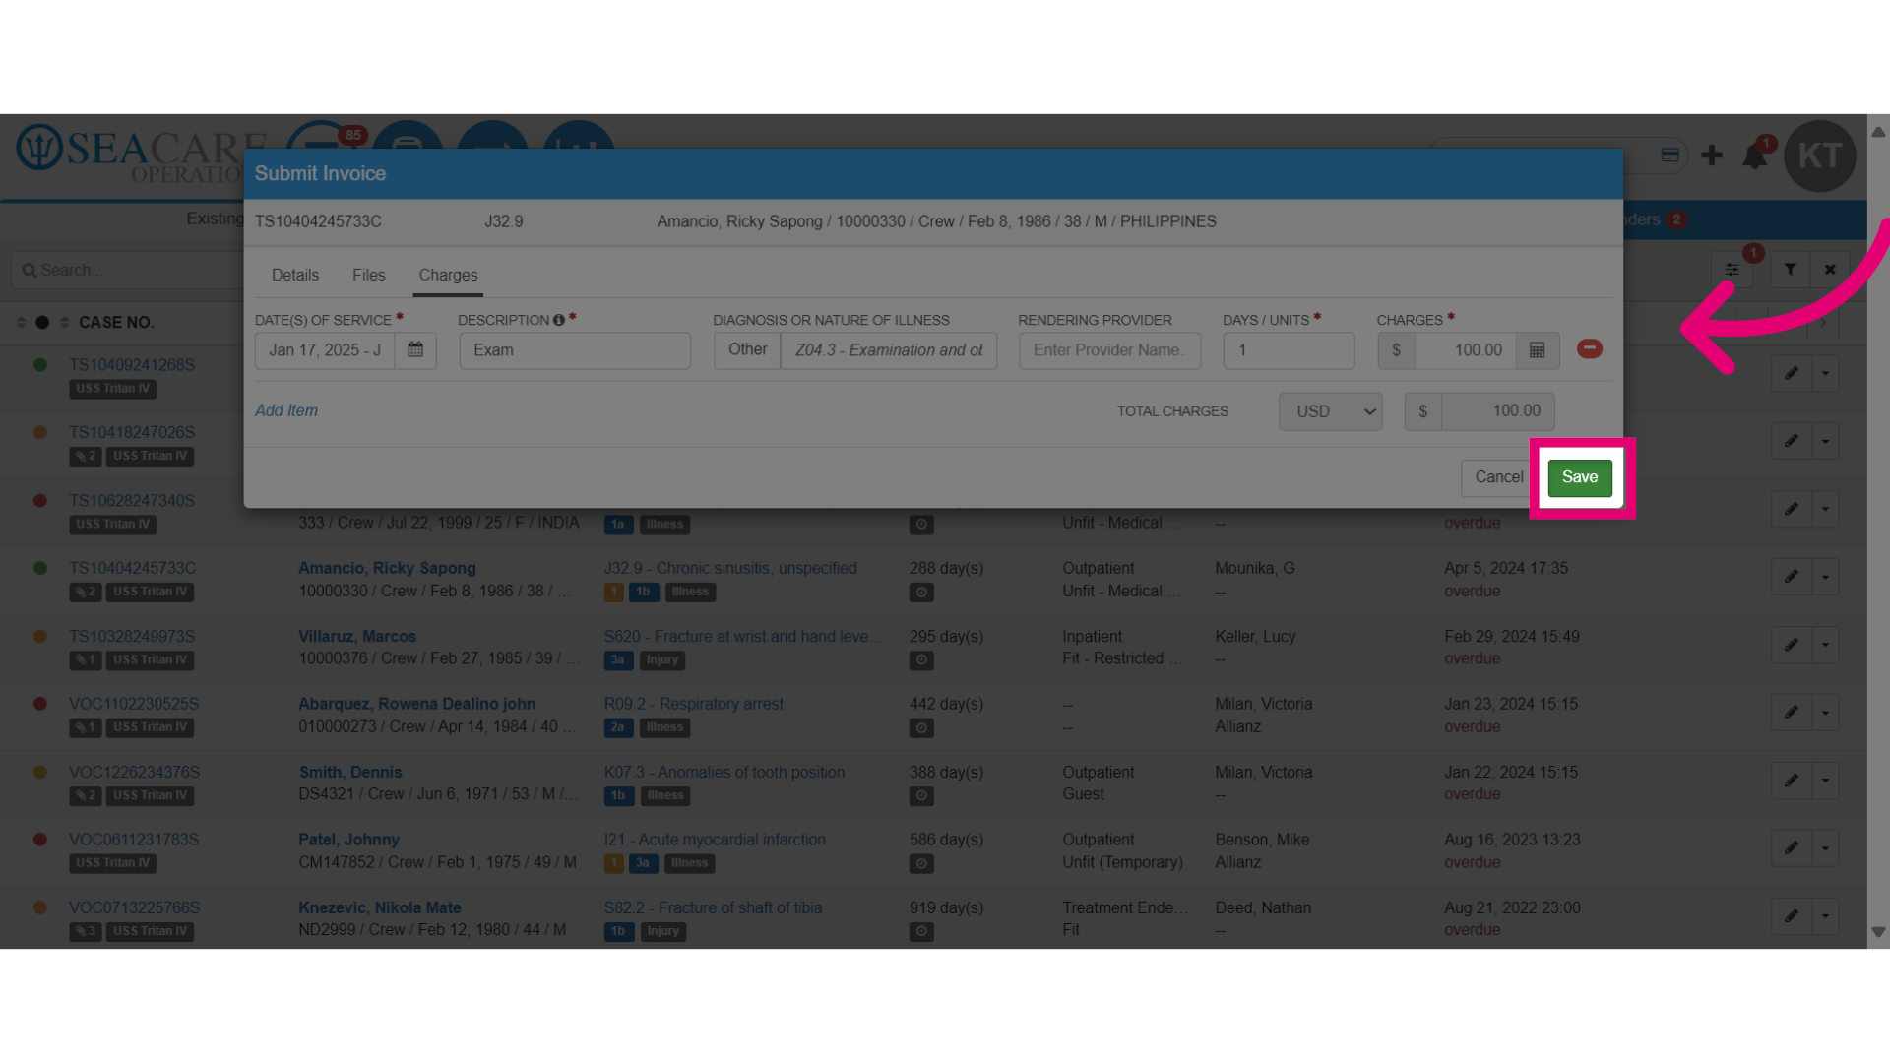The image size is (1890, 1063).
Task: Expand actions dropdown for VOC0611231783S
Action: coord(1826,848)
